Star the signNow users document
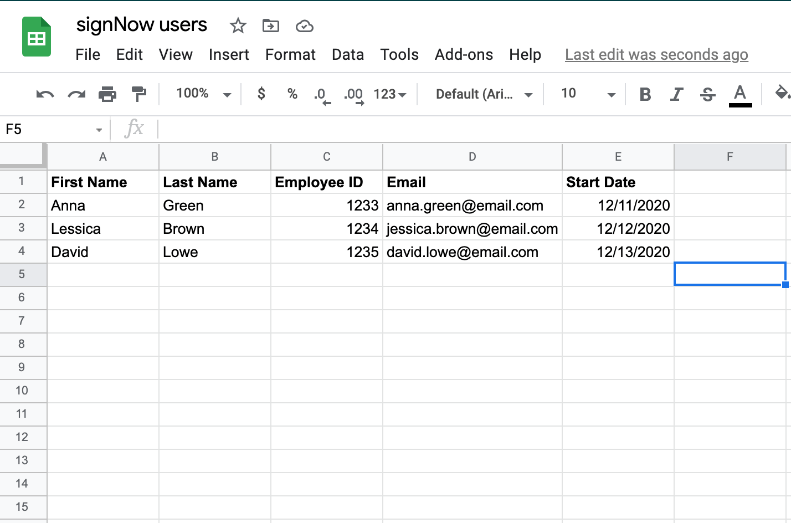Screen dimensions: 791x523 pos(238,25)
